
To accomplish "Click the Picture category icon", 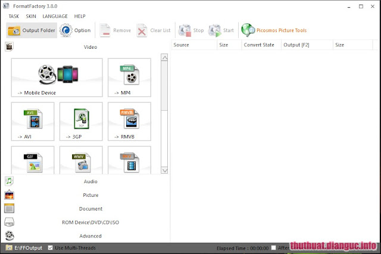I will (10, 195).
